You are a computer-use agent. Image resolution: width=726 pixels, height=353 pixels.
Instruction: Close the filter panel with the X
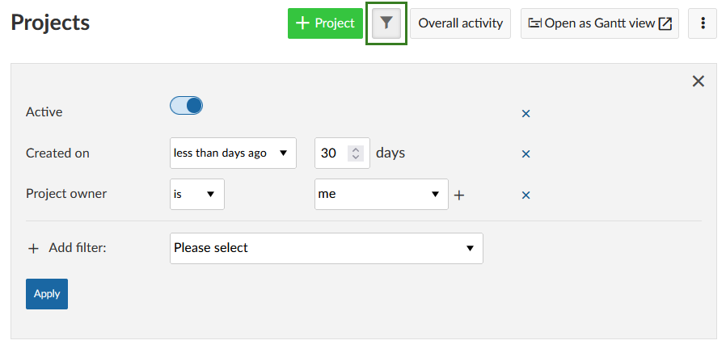tap(699, 81)
